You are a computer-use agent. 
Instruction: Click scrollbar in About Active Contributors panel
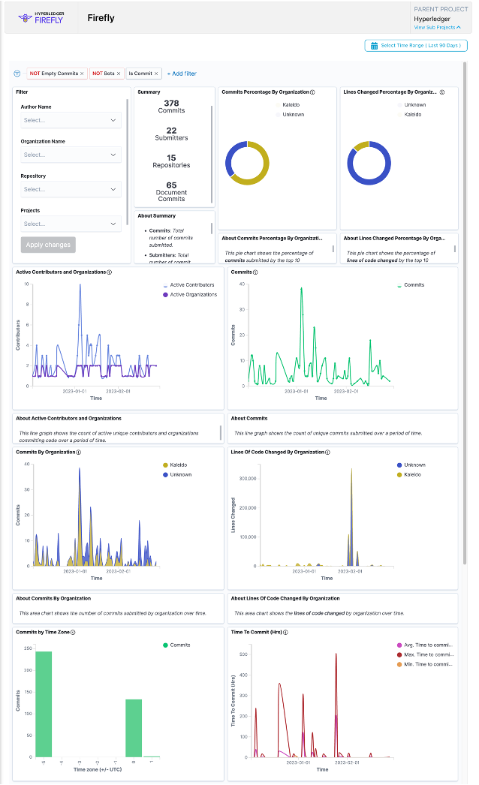click(x=221, y=433)
